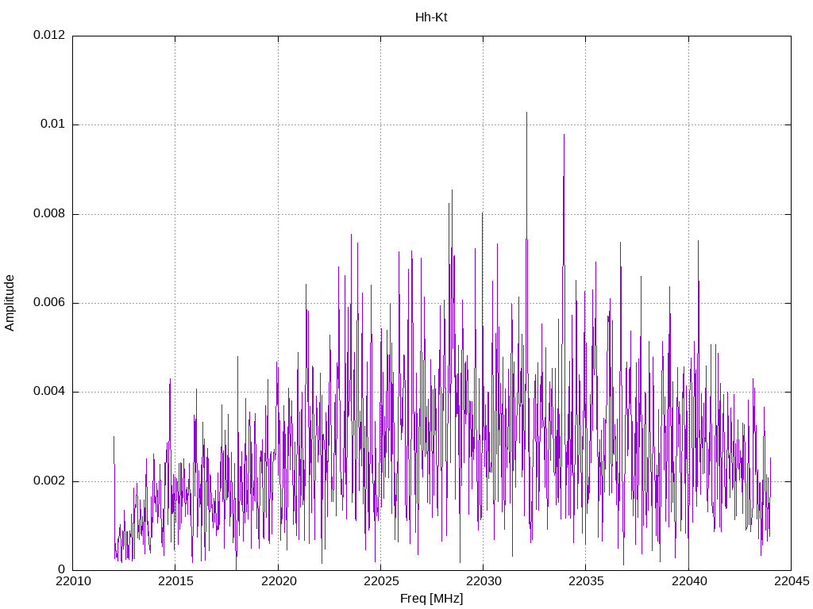
Task: Select the 0 y-axis tick label
Action: [62, 569]
